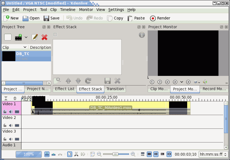Viewport: 230px width, 160px height.
Task: Zoom in timeline with plus magnifier
Action: [x=133, y=154]
